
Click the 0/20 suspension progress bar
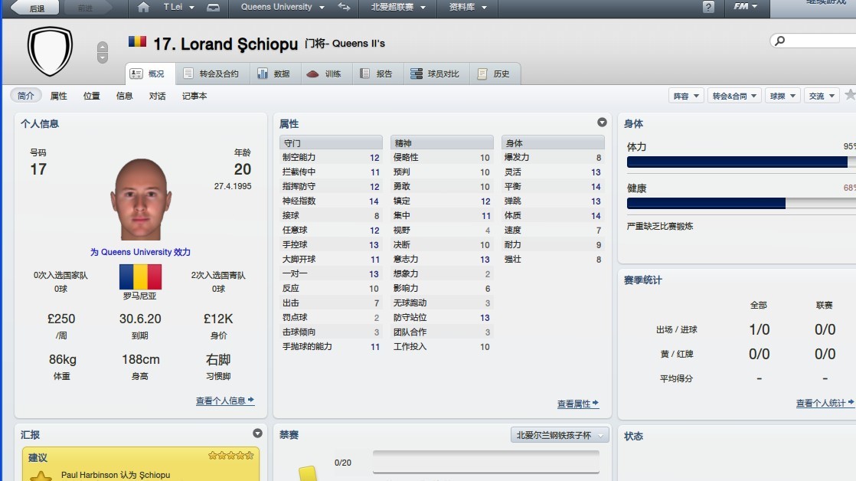tap(486, 462)
